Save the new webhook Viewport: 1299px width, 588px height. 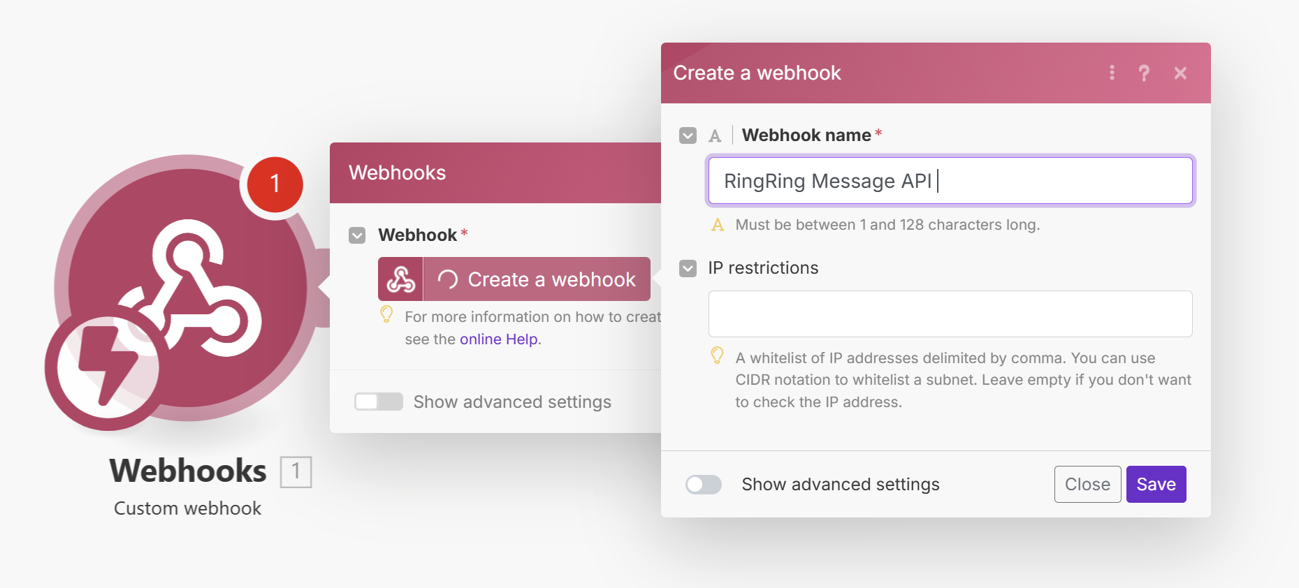click(1156, 484)
